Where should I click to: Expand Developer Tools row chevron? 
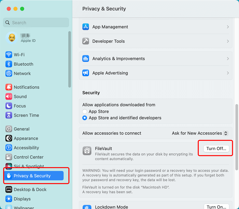(228, 41)
